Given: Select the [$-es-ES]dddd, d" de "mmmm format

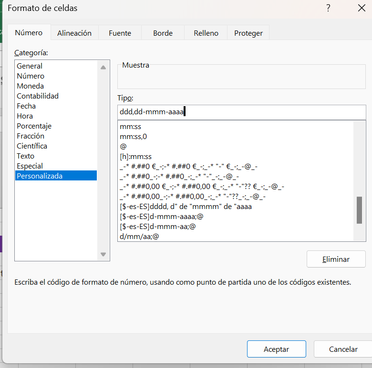Looking at the screenshot, I should click(236, 207).
